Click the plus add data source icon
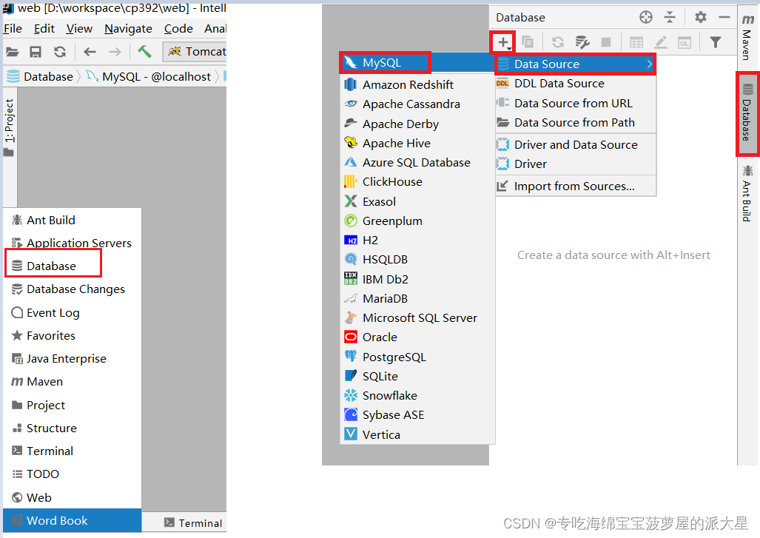The height and width of the screenshot is (538, 760). click(x=503, y=43)
